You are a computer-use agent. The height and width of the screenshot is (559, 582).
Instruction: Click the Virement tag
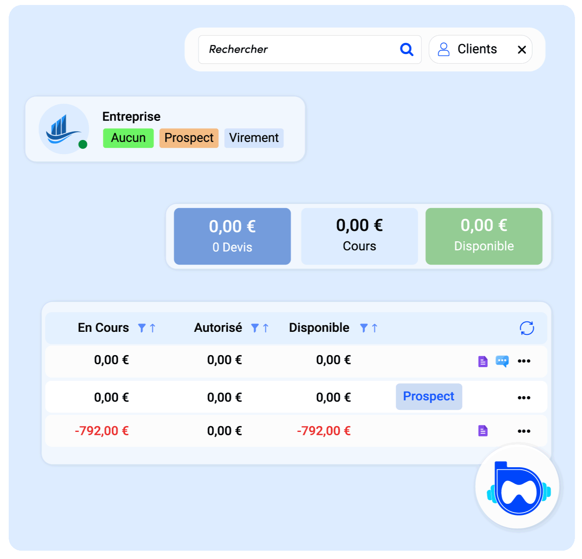pyautogui.click(x=254, y=138)
